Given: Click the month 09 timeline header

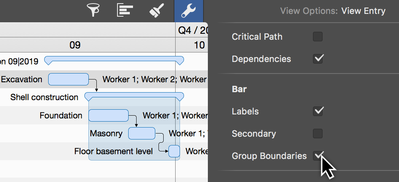Looking at the screenshot, I should [75, 45].
